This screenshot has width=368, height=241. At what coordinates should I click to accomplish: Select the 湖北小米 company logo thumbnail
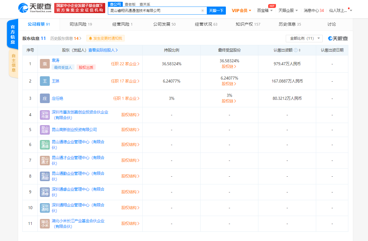tap(45, 224)
